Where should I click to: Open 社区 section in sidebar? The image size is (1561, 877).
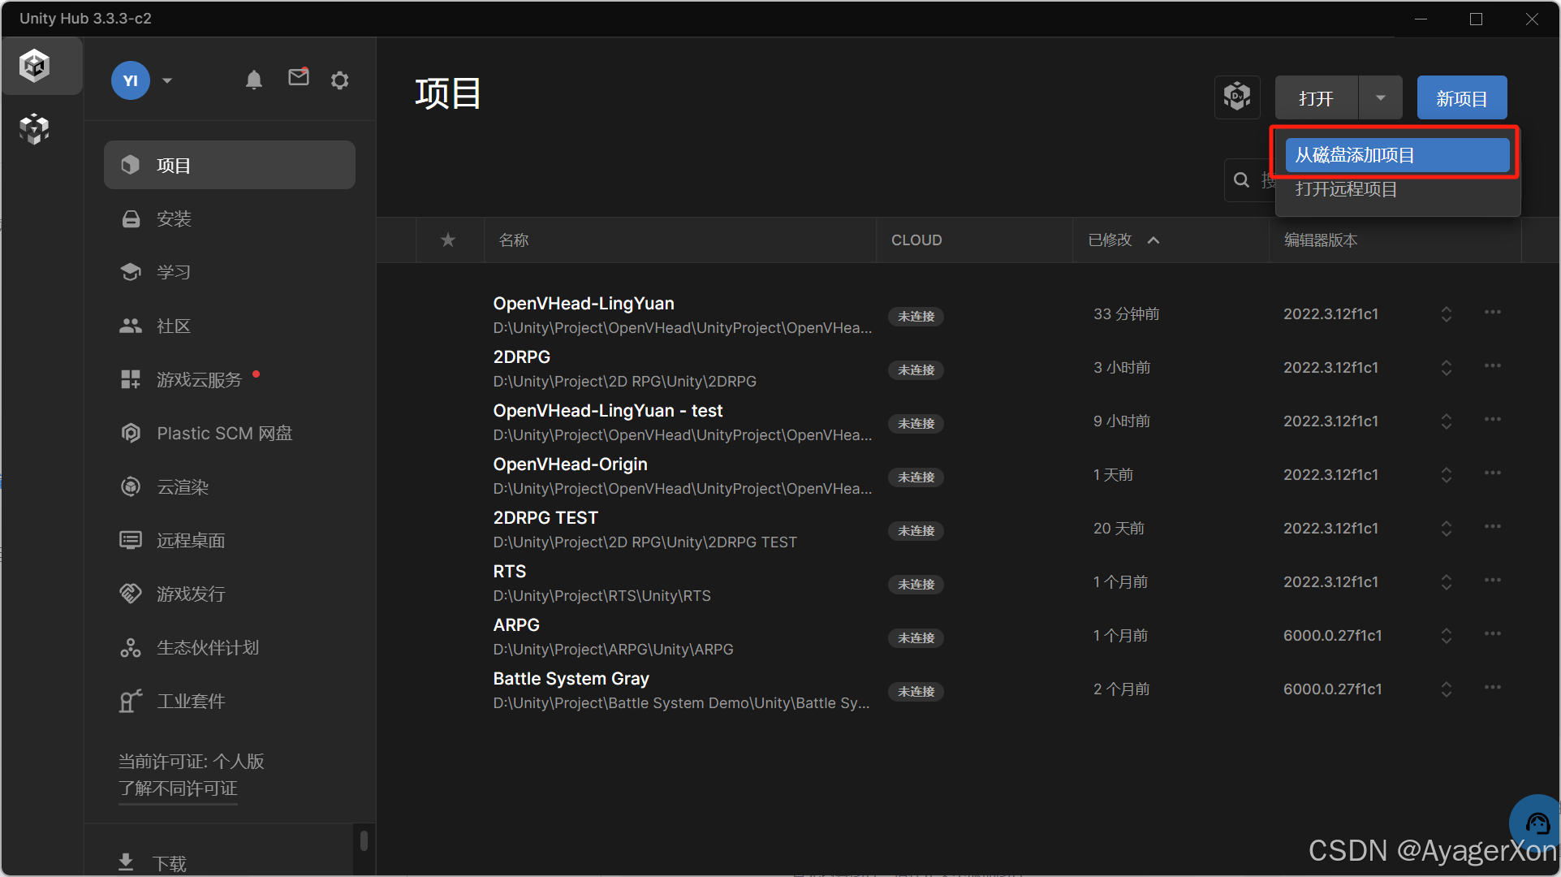(230, 326)
